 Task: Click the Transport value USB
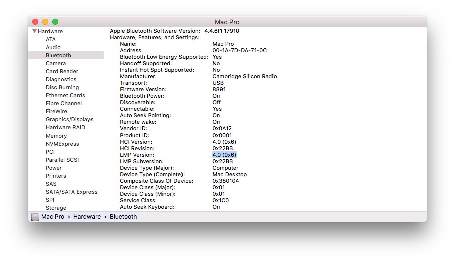click(218, 83)
